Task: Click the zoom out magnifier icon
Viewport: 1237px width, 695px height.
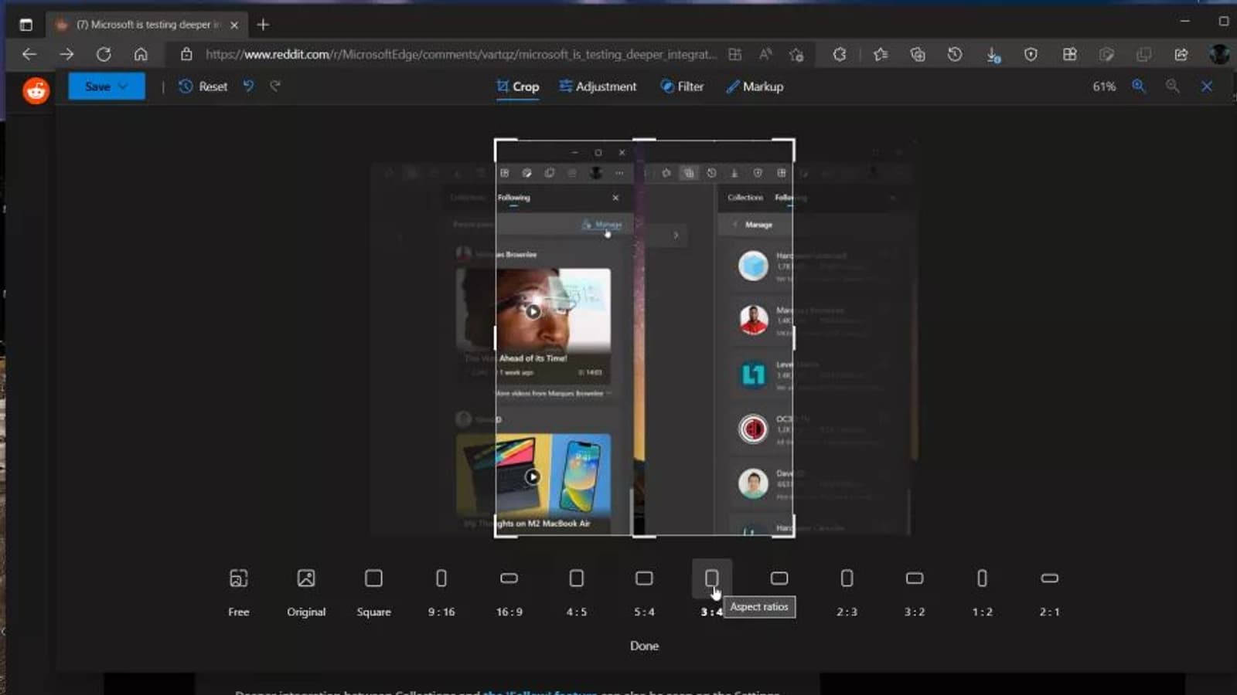Action: (1173, 86)
